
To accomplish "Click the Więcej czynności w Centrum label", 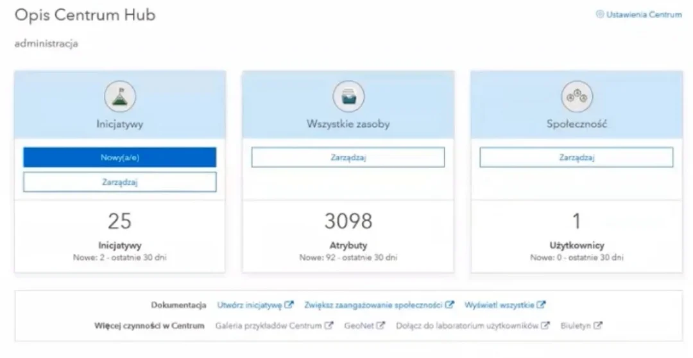I will click(150, 326).
